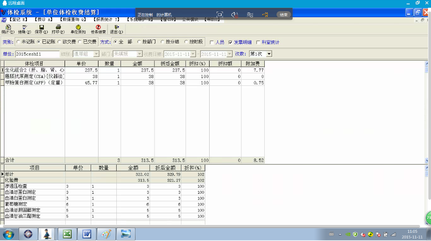Open the 公共模块 menu
Image resolution: width=431 pixels, height=241 pixels.
pyautogui.click(x=190, y=20)
